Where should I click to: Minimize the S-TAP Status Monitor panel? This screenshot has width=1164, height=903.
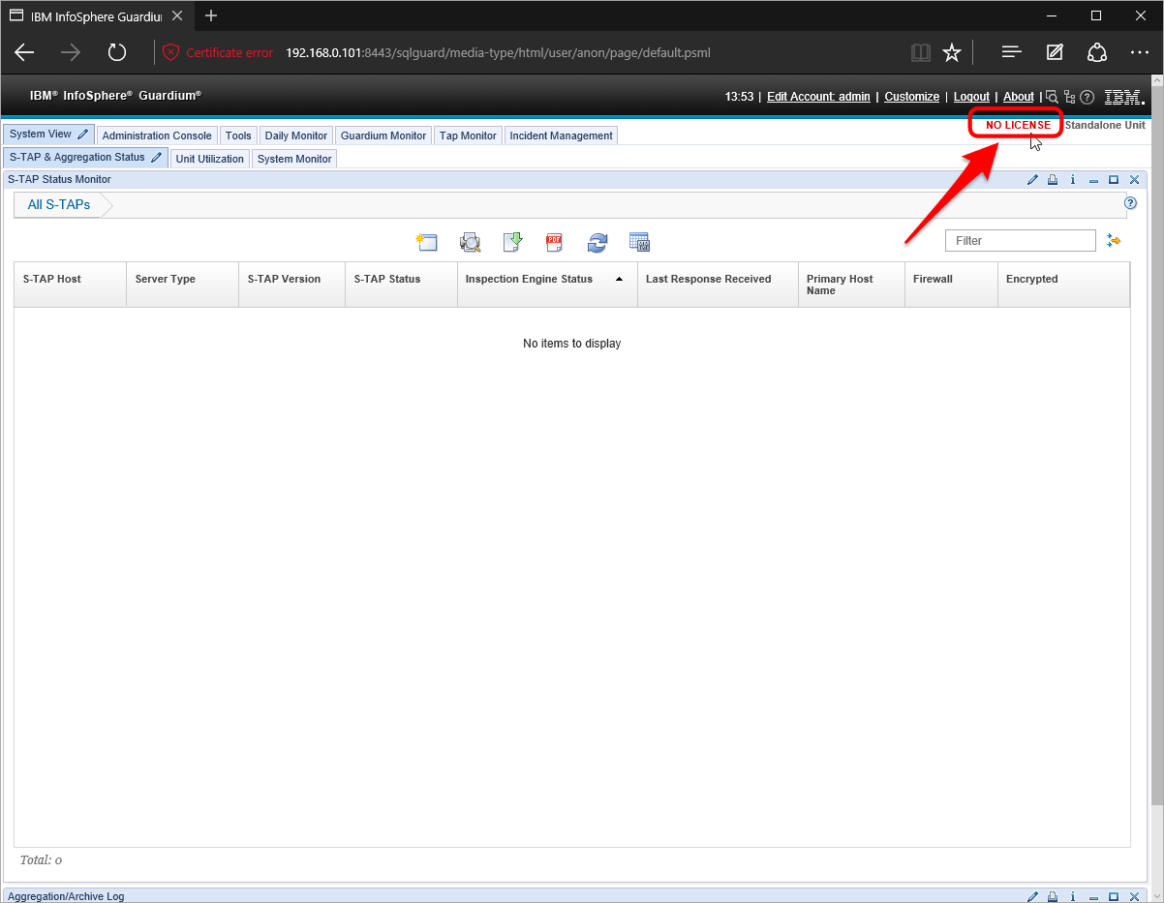pos(1093,180)
